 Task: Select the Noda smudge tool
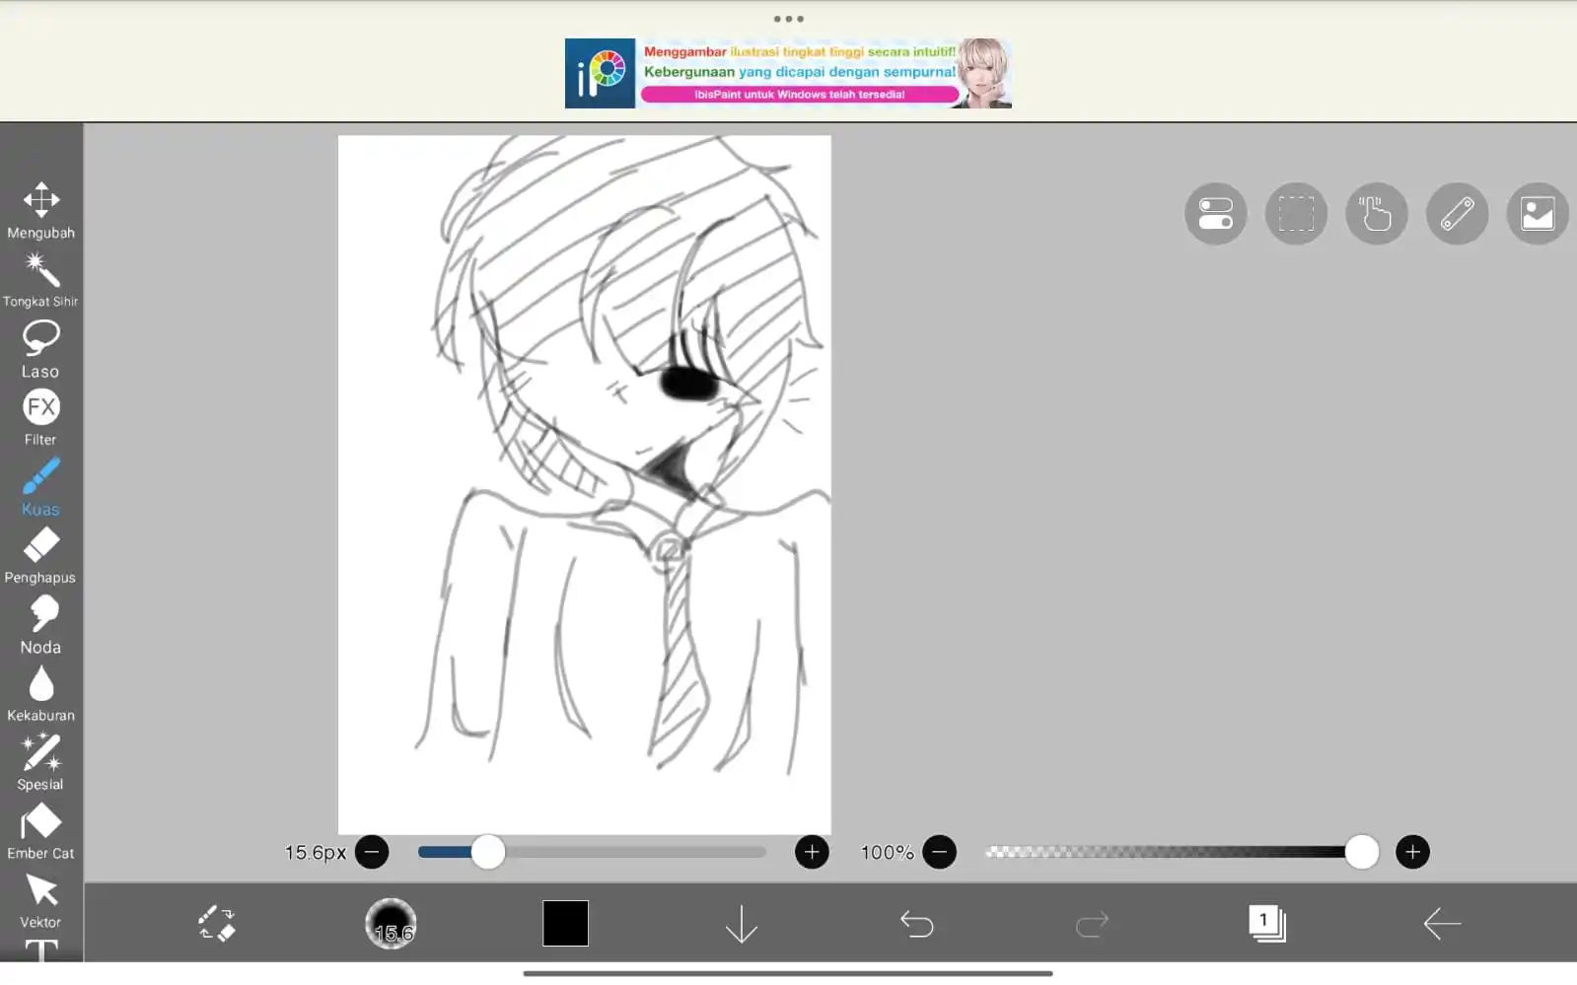point(40,625)
